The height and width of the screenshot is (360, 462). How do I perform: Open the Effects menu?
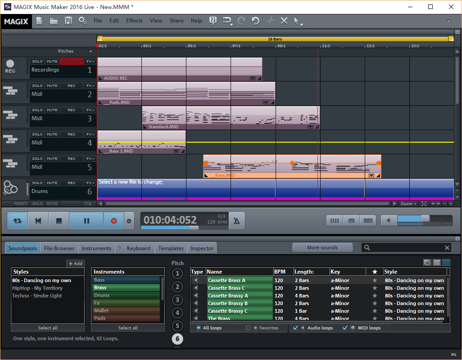134,21
